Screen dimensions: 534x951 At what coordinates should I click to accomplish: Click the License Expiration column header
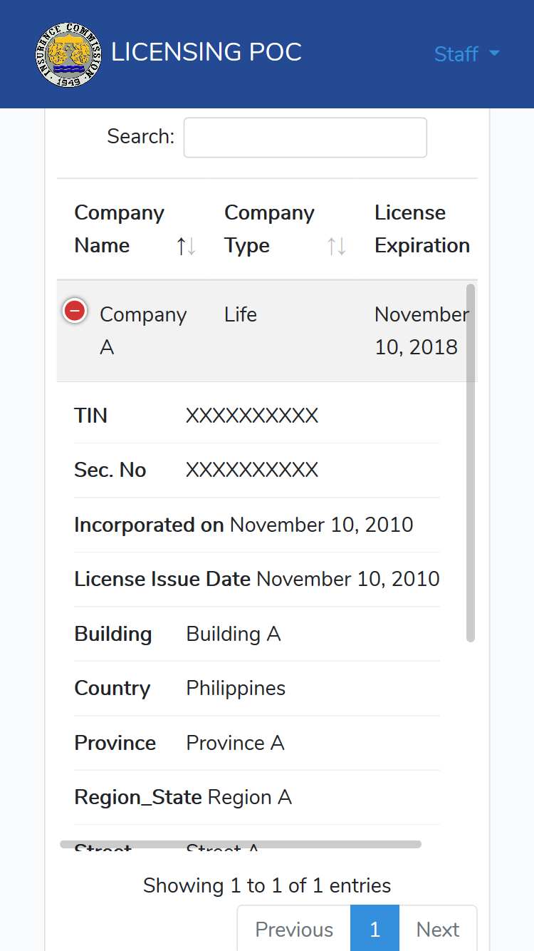pos(422,229)
